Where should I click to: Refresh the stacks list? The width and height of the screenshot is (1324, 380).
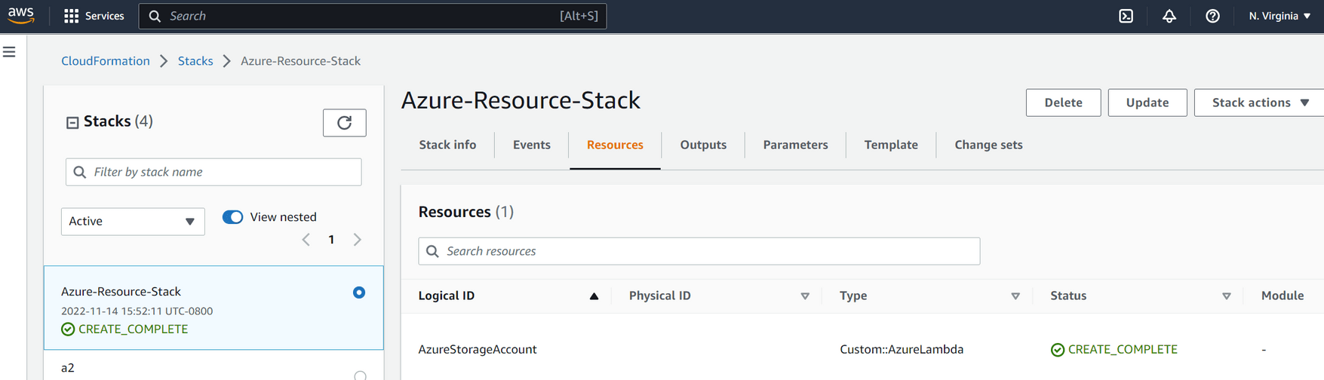click(x=345, y=123)
